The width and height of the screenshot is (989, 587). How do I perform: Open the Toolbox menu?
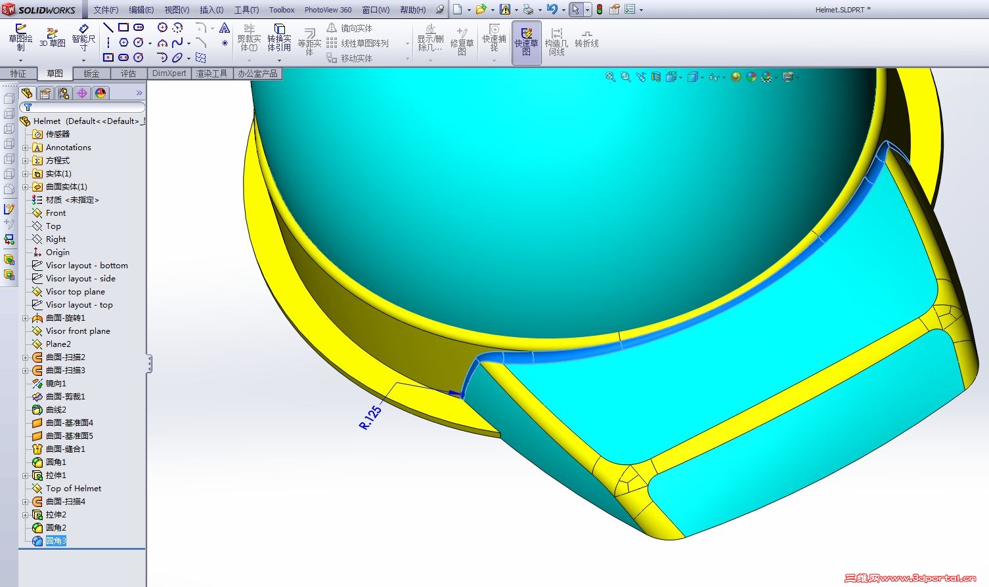[282, 10]
